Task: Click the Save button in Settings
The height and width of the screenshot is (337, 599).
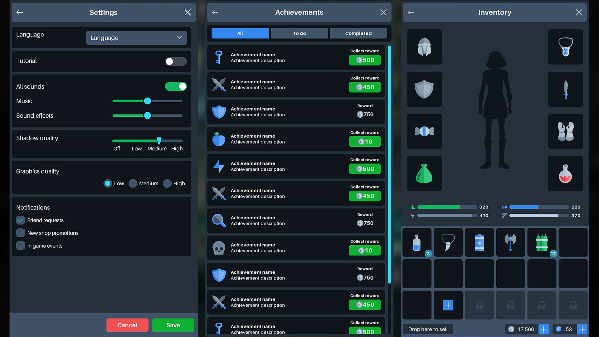Action: coord(173,325)
